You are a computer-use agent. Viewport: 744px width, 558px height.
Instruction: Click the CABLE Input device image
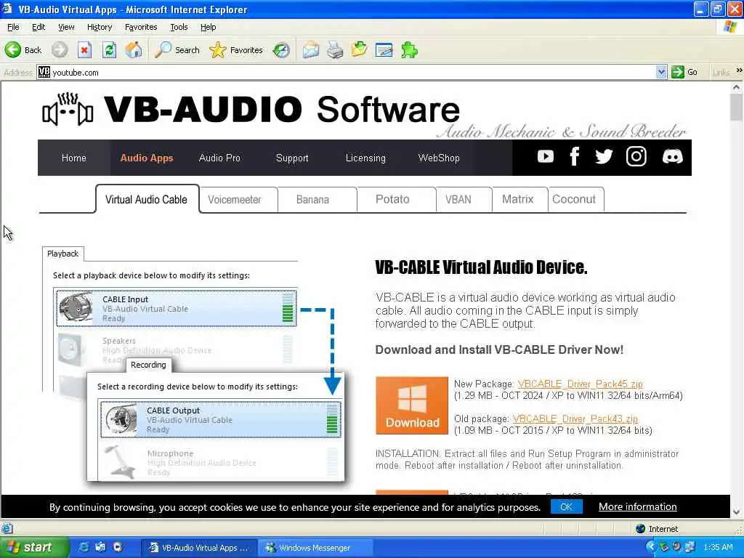point(76,307)
